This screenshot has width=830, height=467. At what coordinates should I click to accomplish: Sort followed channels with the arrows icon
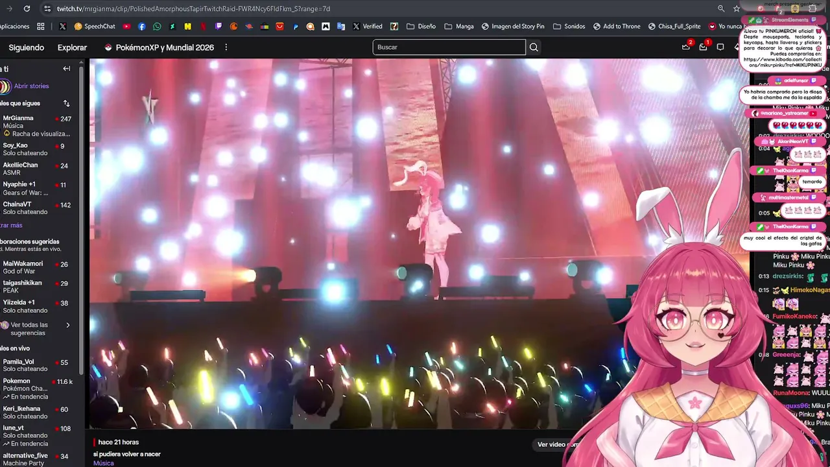[x=66, y=103]
